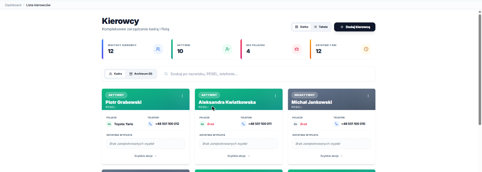482x172 pixels.
Task: Click the Kierowcy page heading
Action: pos(120,21)
